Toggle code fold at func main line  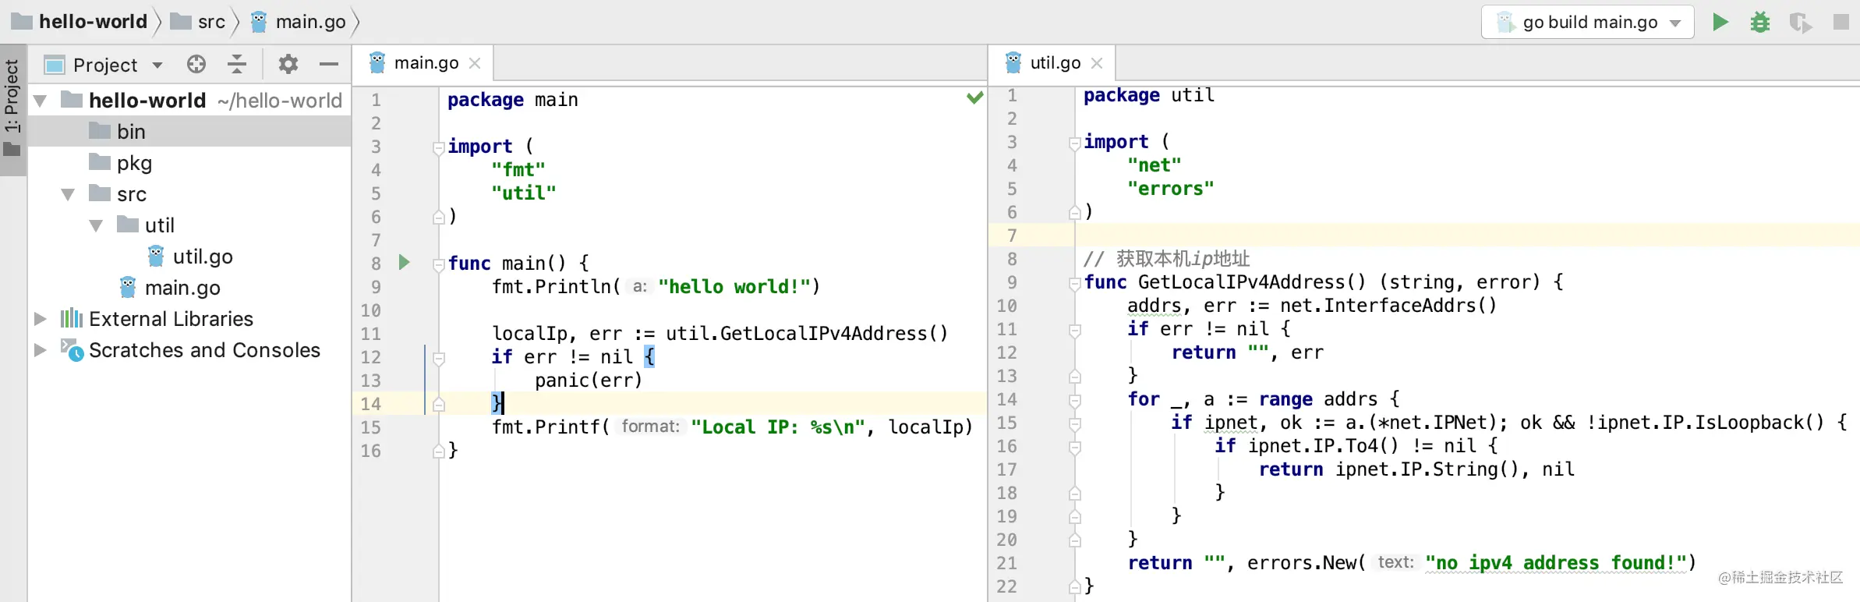pyautogui.click(x=439, y=264)
